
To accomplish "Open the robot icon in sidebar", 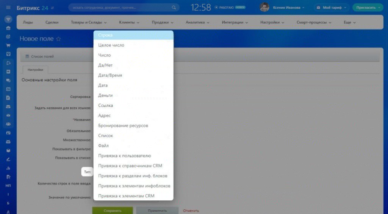I will coord(8,142).
